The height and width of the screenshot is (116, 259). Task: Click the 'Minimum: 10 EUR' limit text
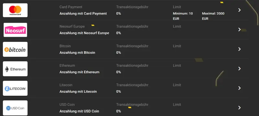(183, 16)
